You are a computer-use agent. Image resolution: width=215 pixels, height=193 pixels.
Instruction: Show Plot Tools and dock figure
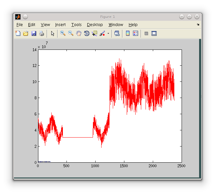click(154, 33)
